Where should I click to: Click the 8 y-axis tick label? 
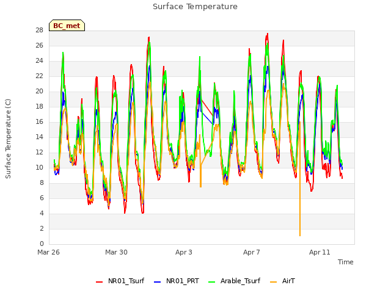[42, 183]
